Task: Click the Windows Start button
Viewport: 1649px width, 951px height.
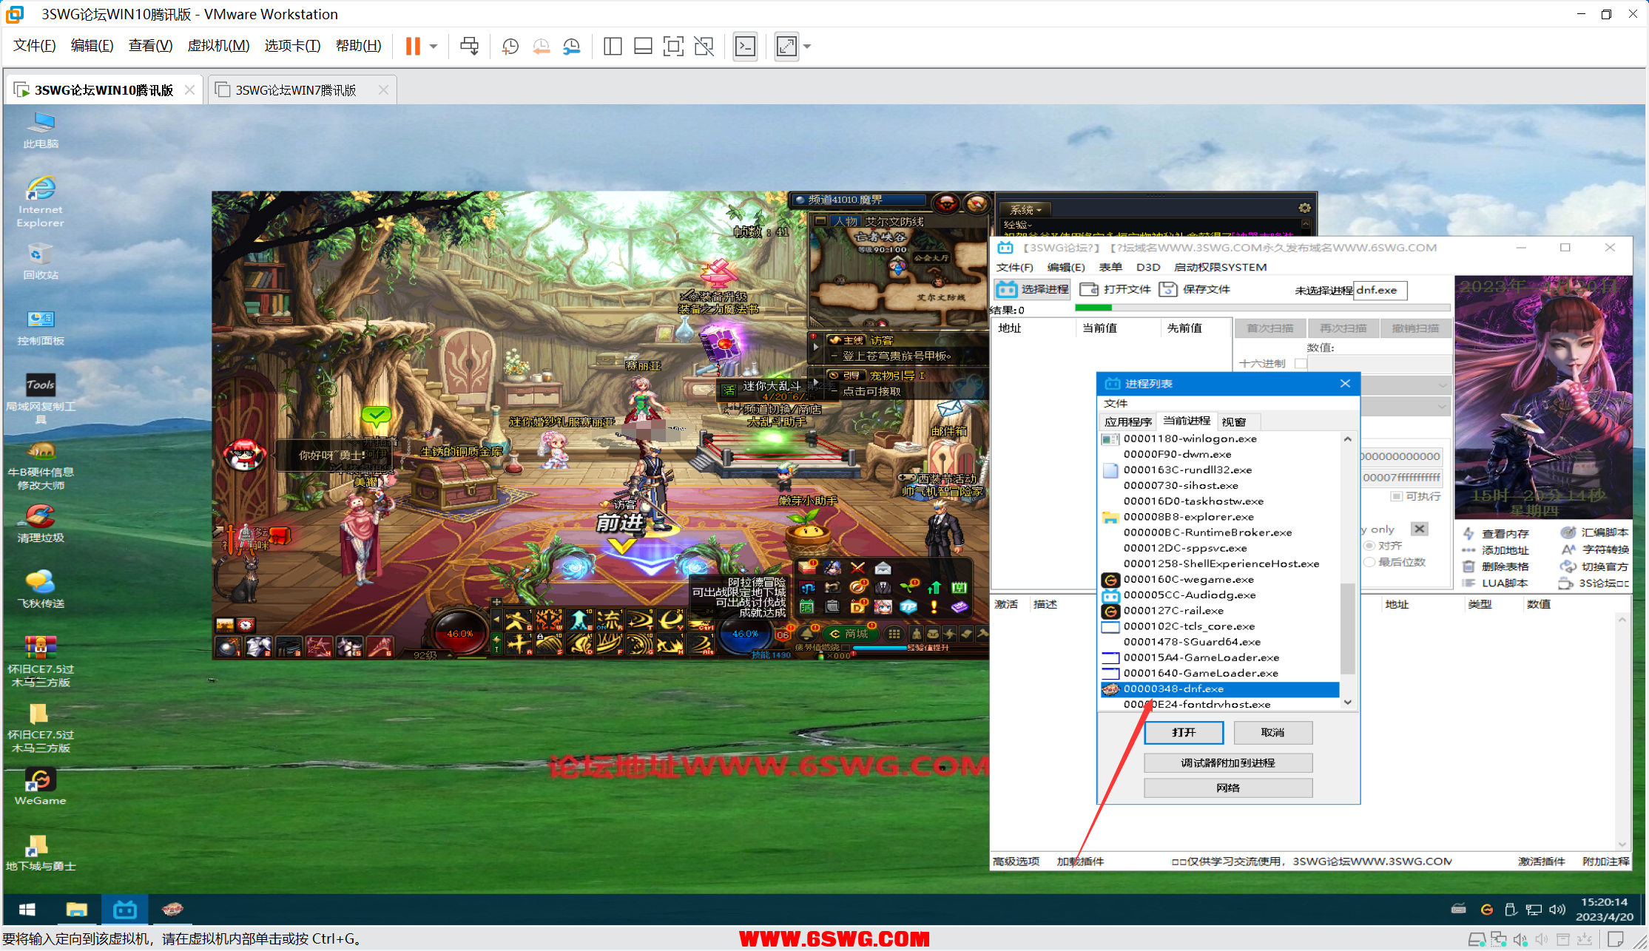Action: [x=27, y=910]
